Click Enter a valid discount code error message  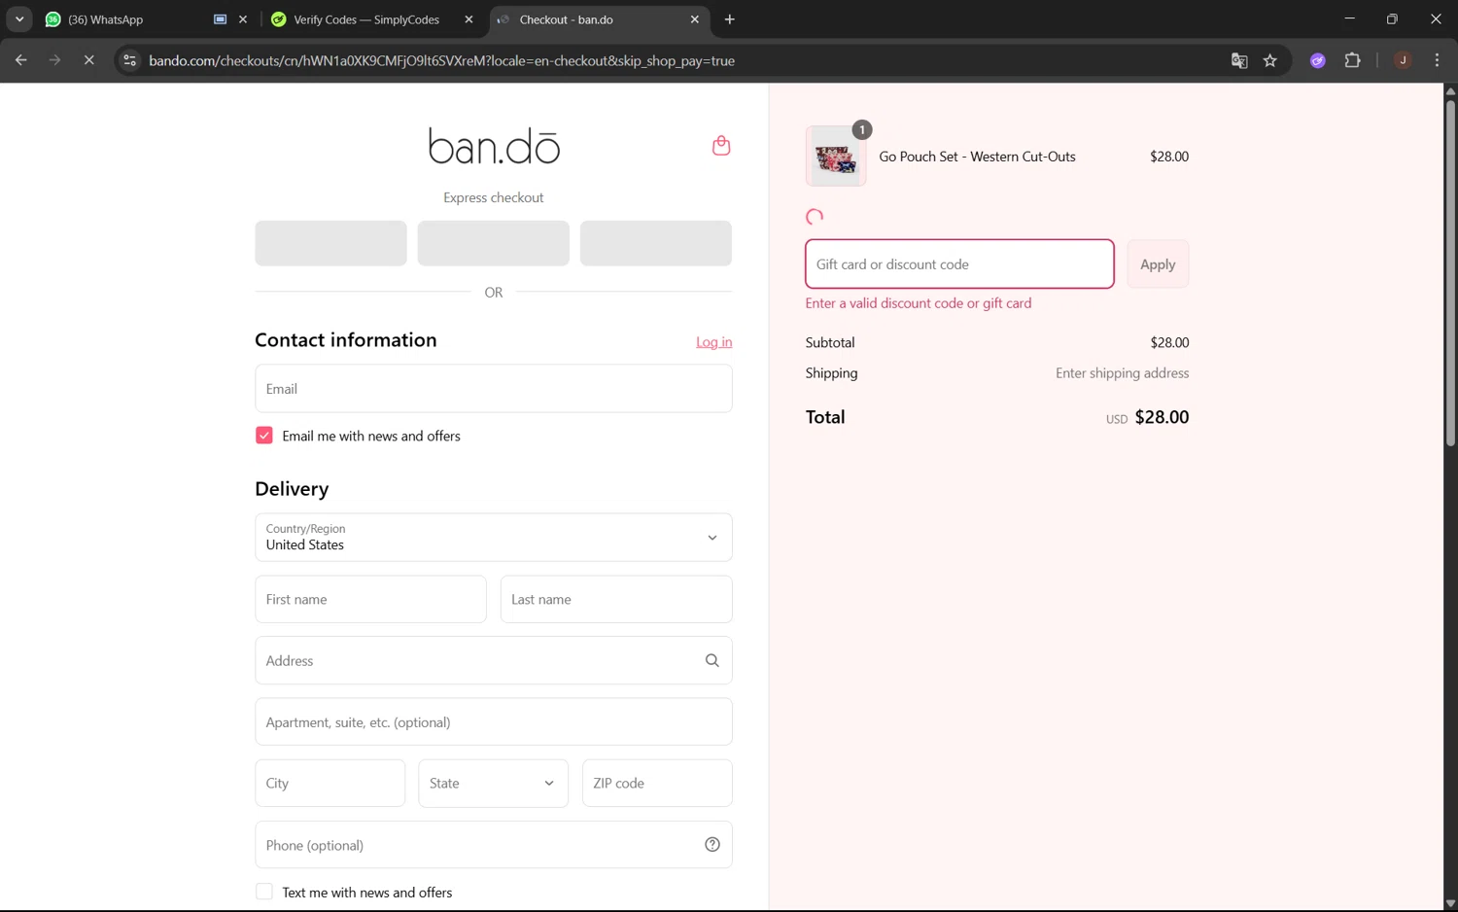pos(919,303)
